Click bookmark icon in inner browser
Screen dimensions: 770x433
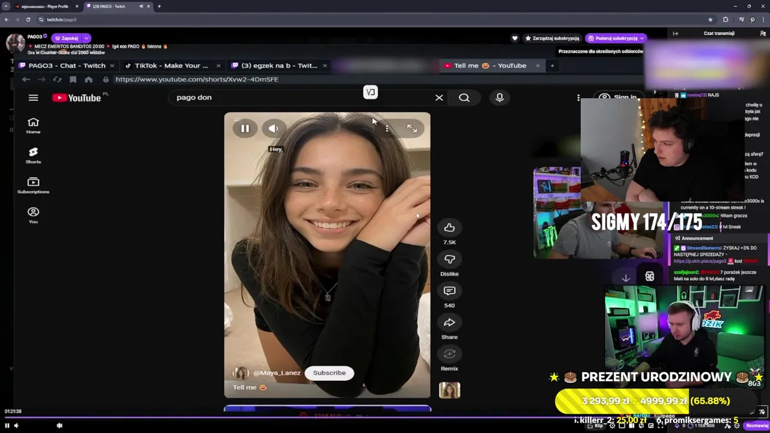pos(73,79)
